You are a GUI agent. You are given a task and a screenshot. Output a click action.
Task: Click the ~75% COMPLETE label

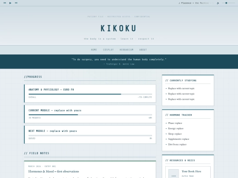pyautogui.click(x=145, y=97)
